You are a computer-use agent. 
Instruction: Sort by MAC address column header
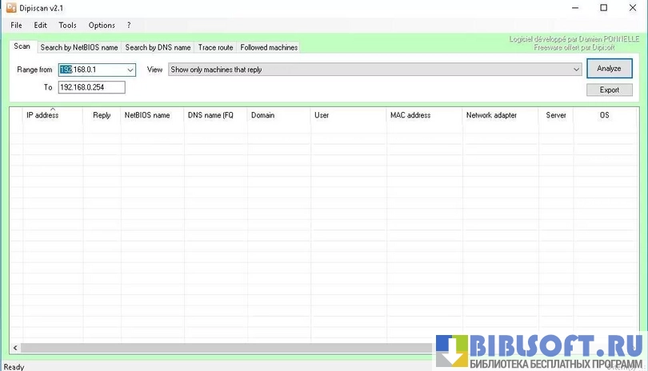tap(410, 116)
